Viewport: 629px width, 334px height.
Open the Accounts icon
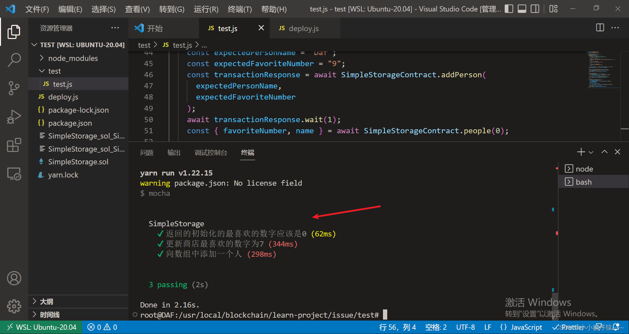point(14,278)
